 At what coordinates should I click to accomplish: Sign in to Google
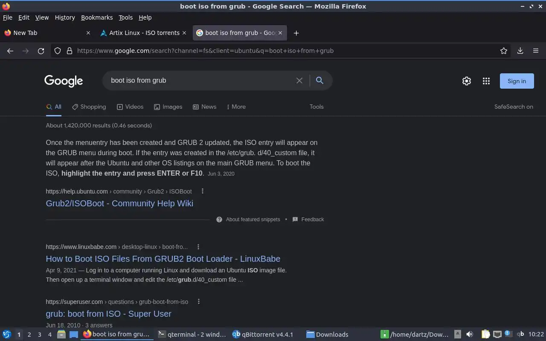click(x=517, y=81)
